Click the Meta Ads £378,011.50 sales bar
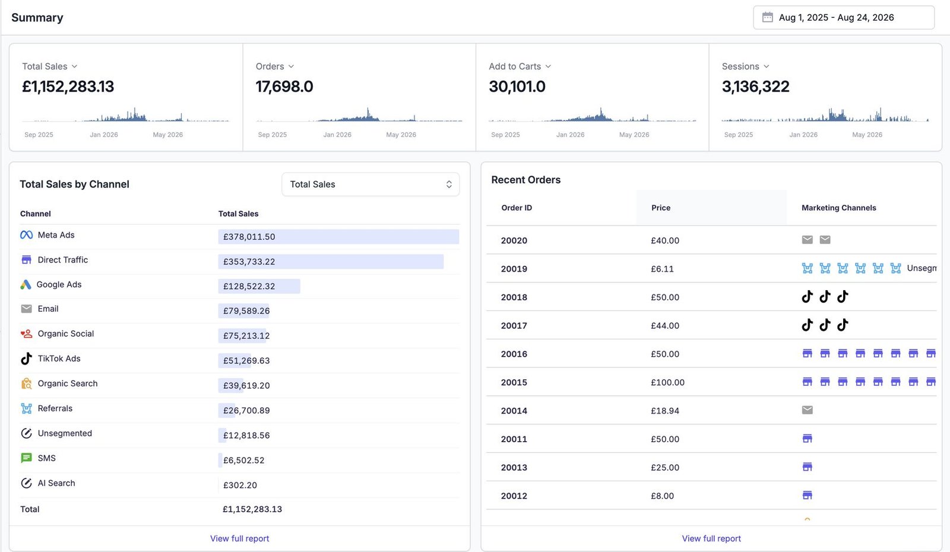Screen dimensions: 950x552 pos(338,237)
